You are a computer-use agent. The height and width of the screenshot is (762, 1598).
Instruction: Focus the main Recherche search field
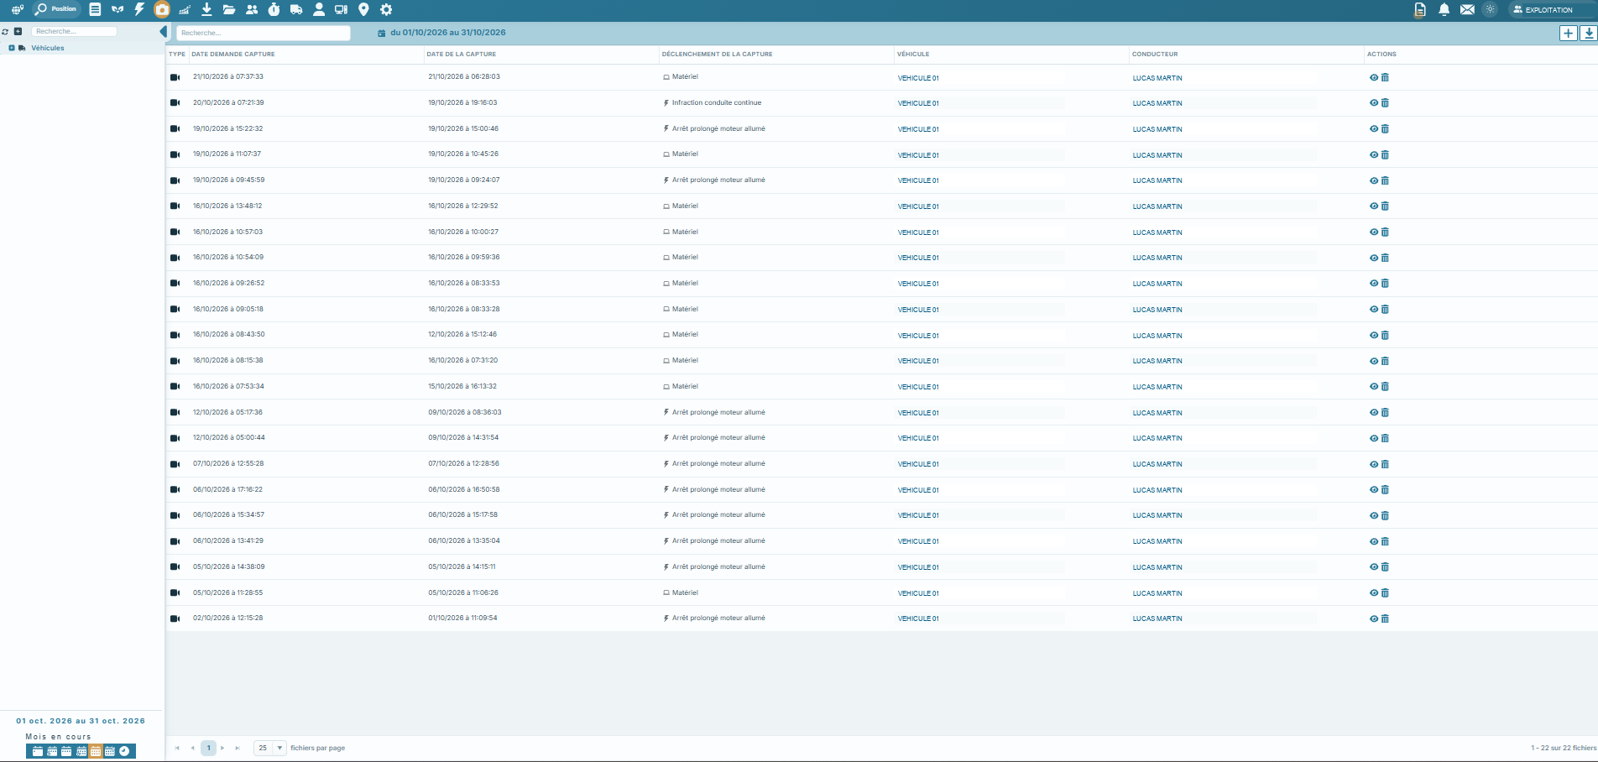264,33
